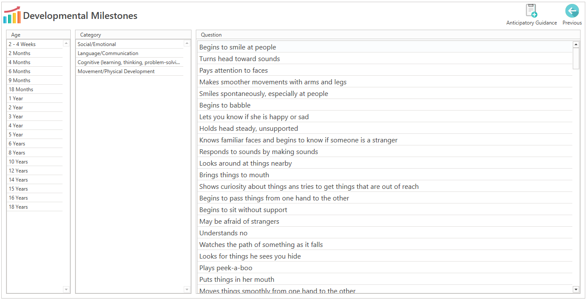Select 'Brings things to mouth'
The width and height of the screenshot is (587, 299).
pyautogui.click(x=385, y=175)
